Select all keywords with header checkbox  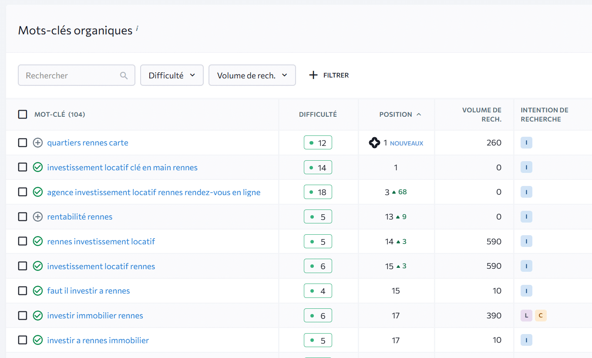point(23,115)
